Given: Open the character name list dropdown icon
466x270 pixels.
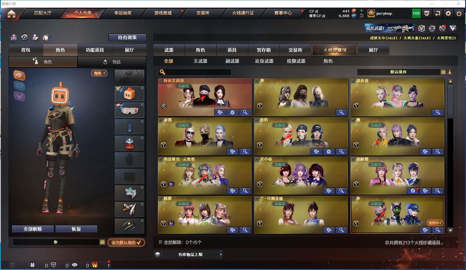Looking at the screenshot, I should (102, 242).
